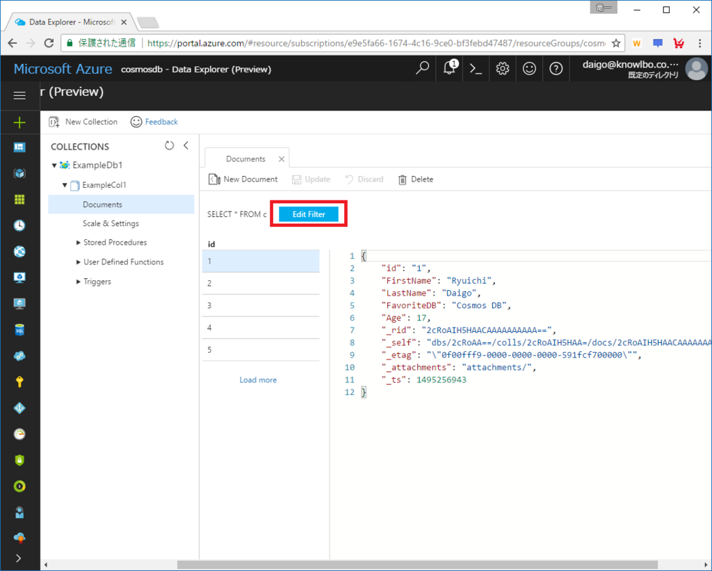The height and width of the screenshot is (571, 712).
Task: Open the cube resources icon in the sidebar
Action: [x=19, y=173]
